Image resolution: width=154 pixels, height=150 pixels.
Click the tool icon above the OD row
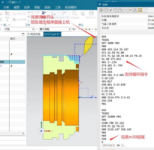(11, 54)
